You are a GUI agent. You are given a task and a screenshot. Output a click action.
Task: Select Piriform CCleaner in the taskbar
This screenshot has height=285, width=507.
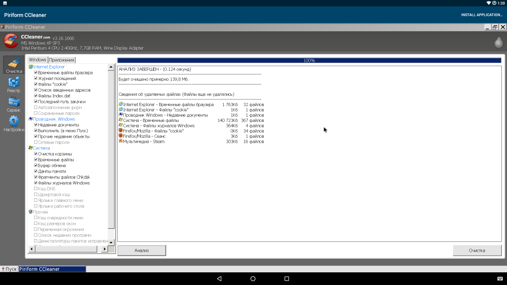tap(52, 269)
